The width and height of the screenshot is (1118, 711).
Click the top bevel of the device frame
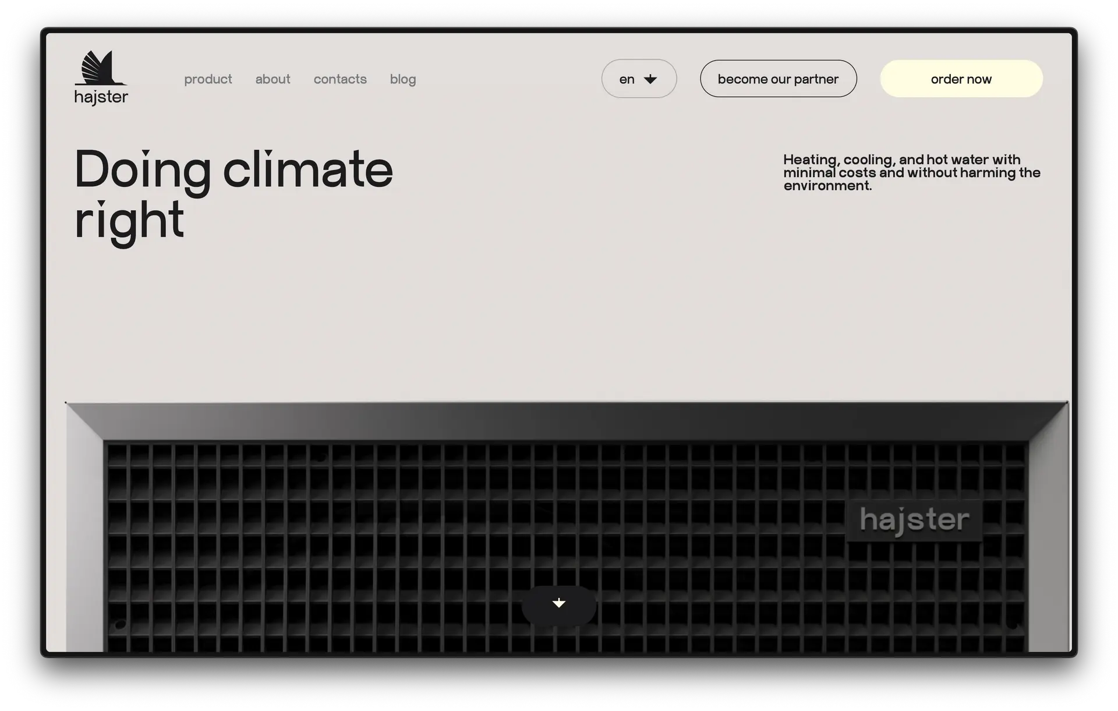point(559,420)
